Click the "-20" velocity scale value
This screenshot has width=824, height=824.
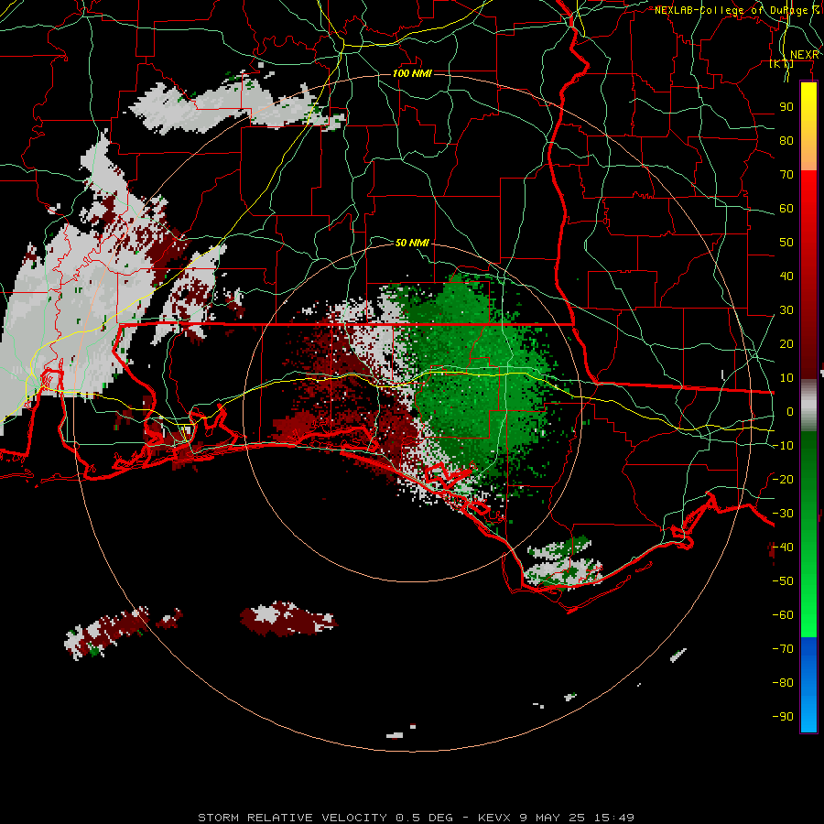pos(783,480)
